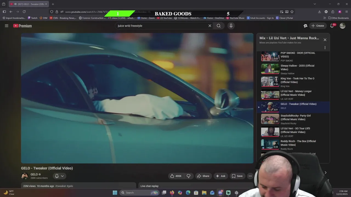Go back in browser history
This screenshot has width=351, height=197.
pyautogui.click(x=11, y=12)
